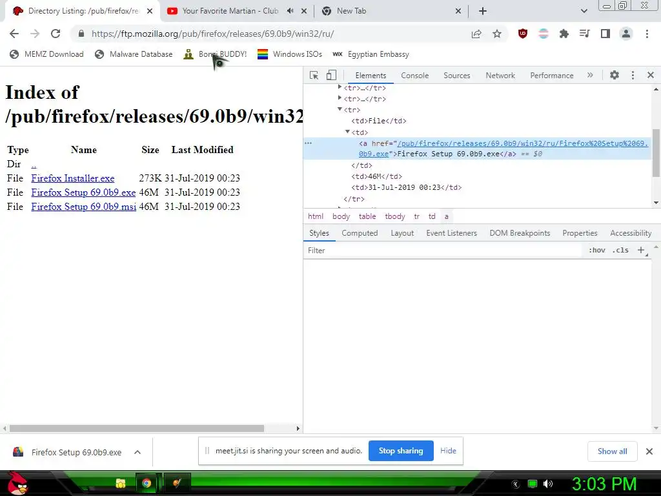Viewport: 661px width, 496px height.
Task: Open the Windows ISOs bookmark
Action: coord(290,54)
